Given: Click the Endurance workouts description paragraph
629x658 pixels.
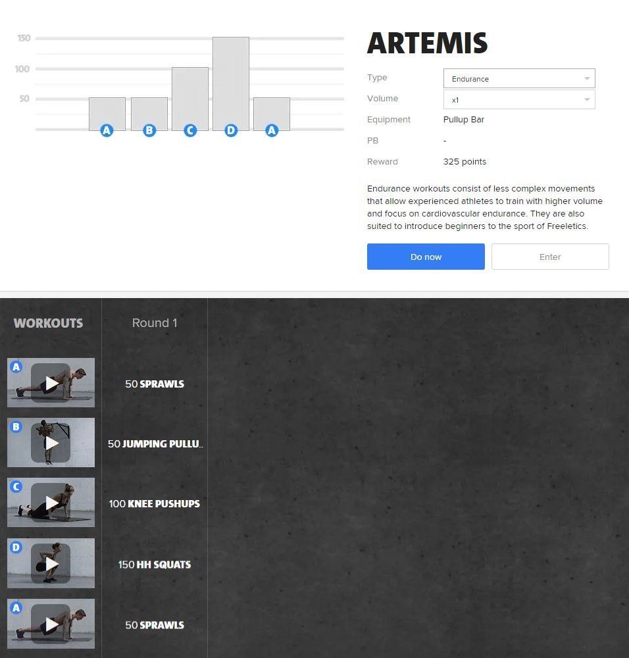Looking at the screenshot, I should 485,207.
